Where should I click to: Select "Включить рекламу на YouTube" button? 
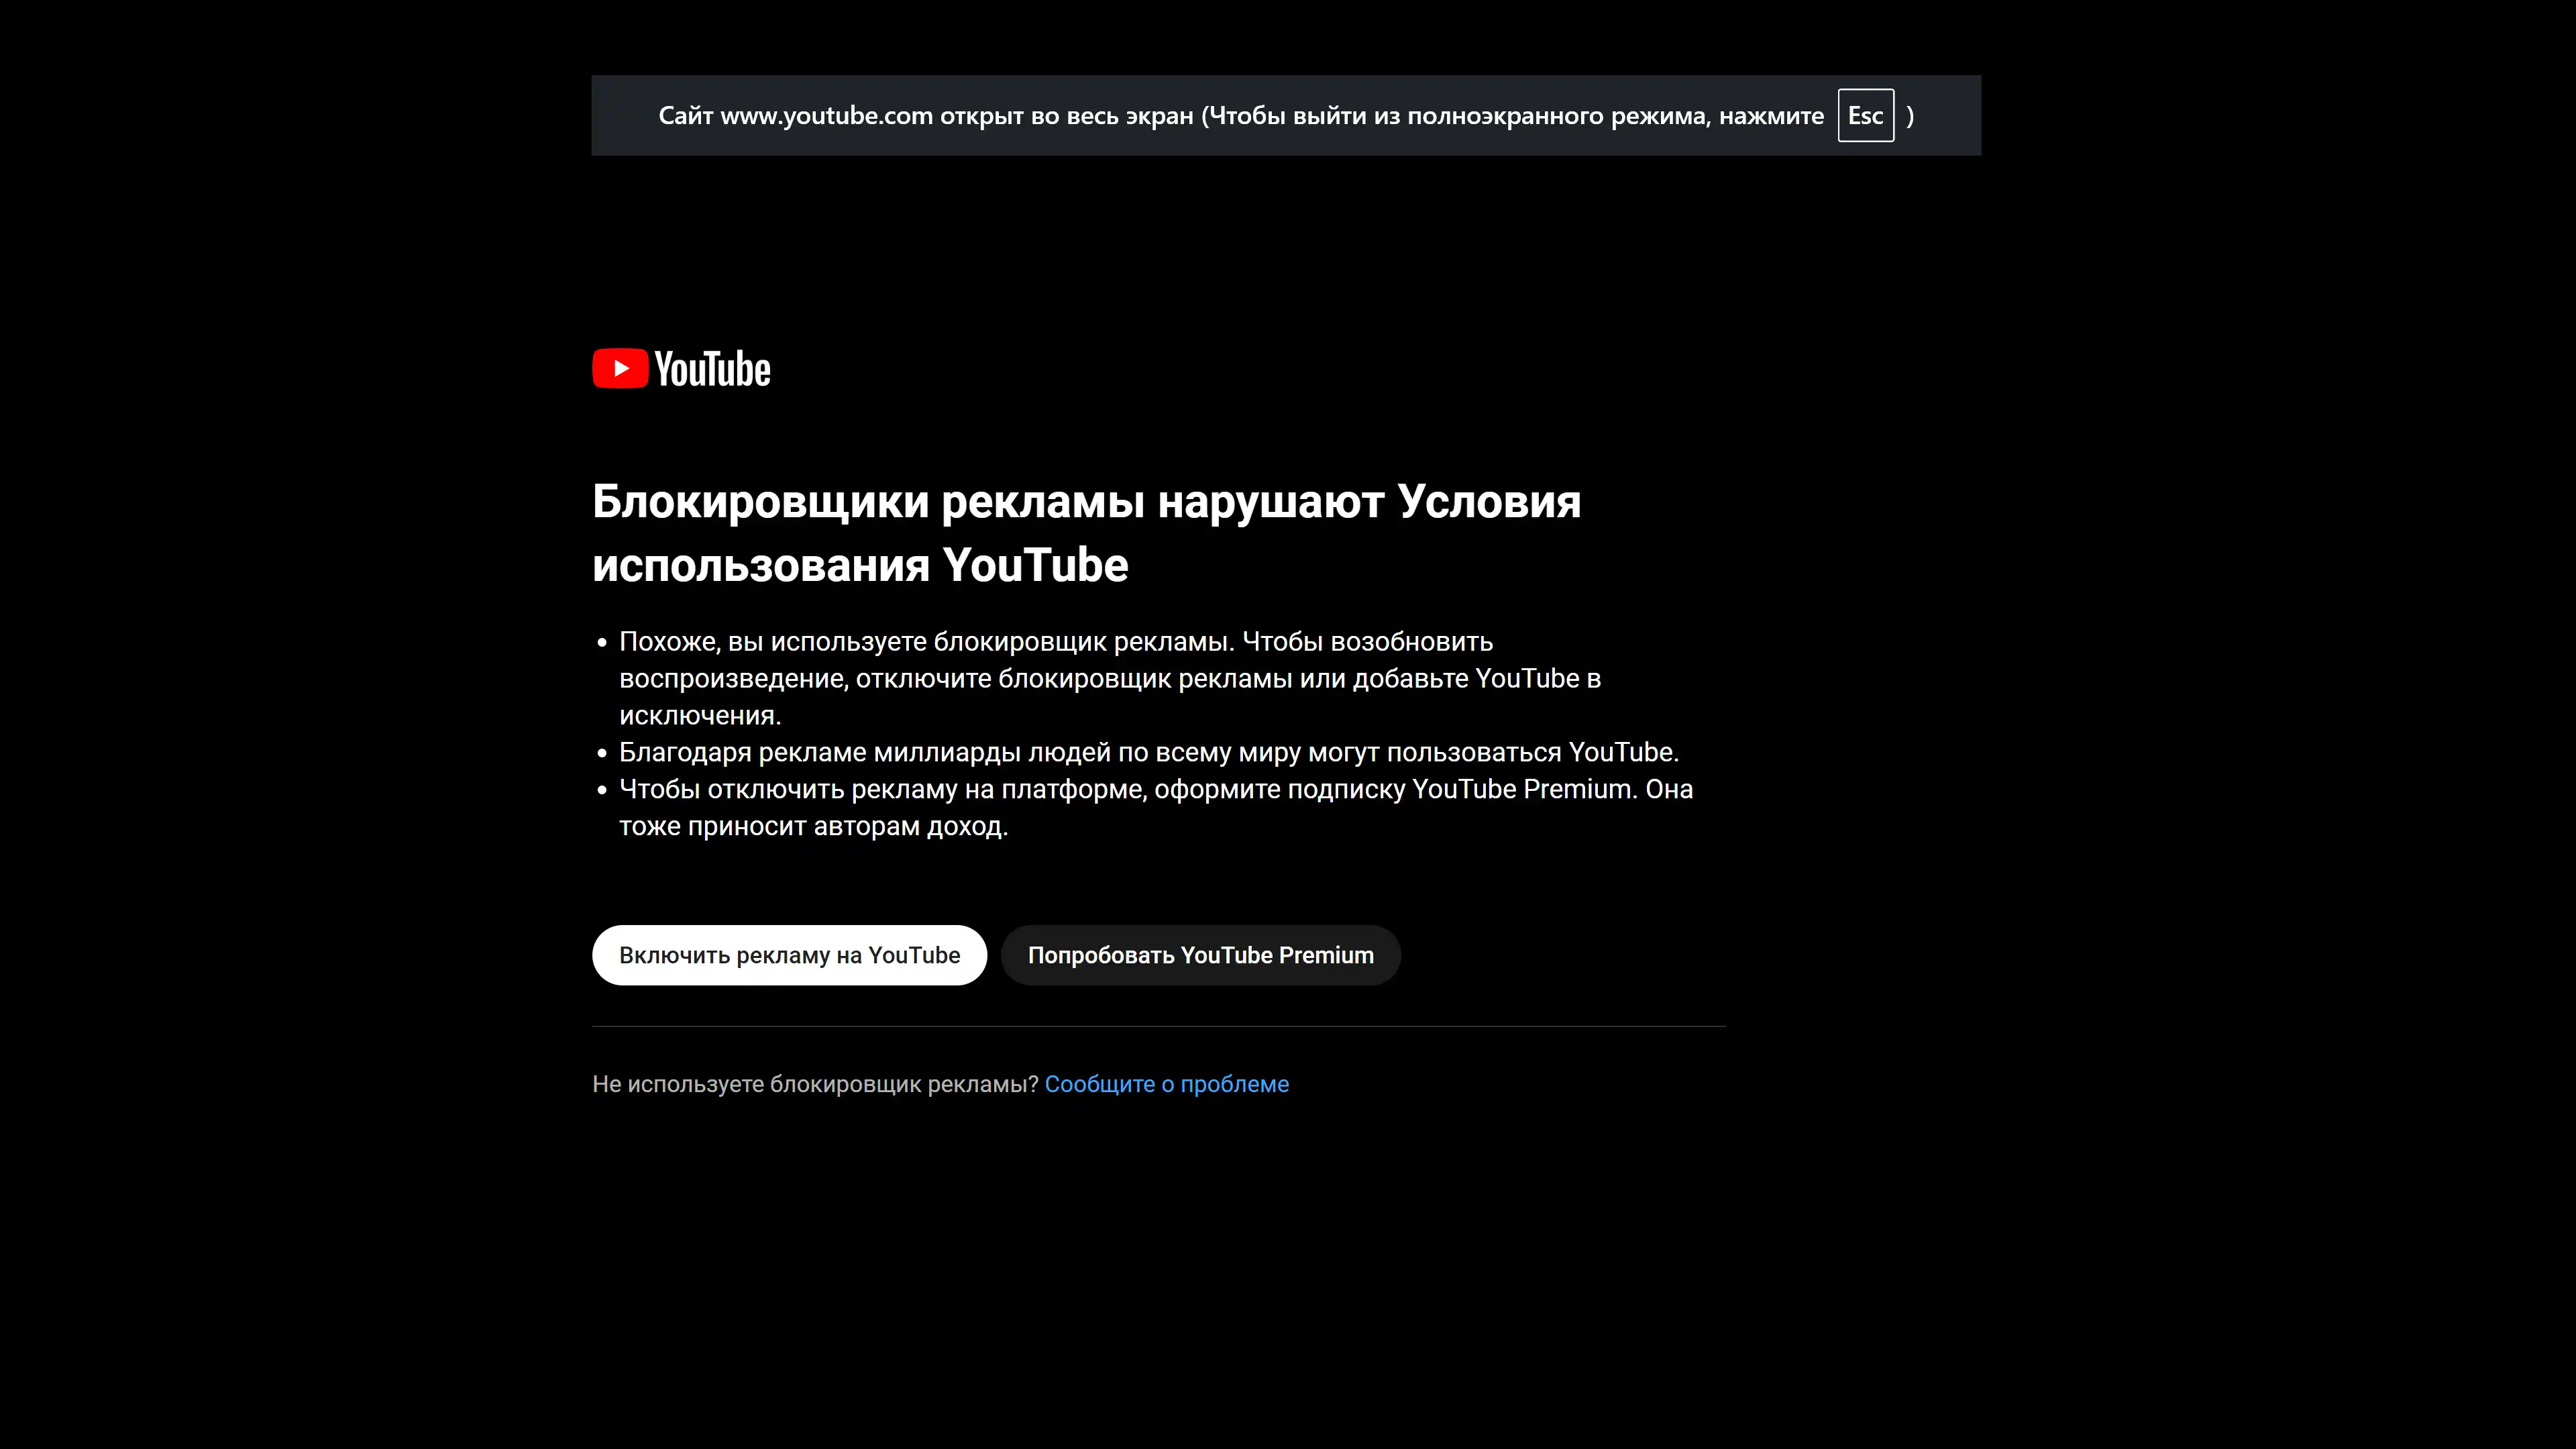coord(789,955)
